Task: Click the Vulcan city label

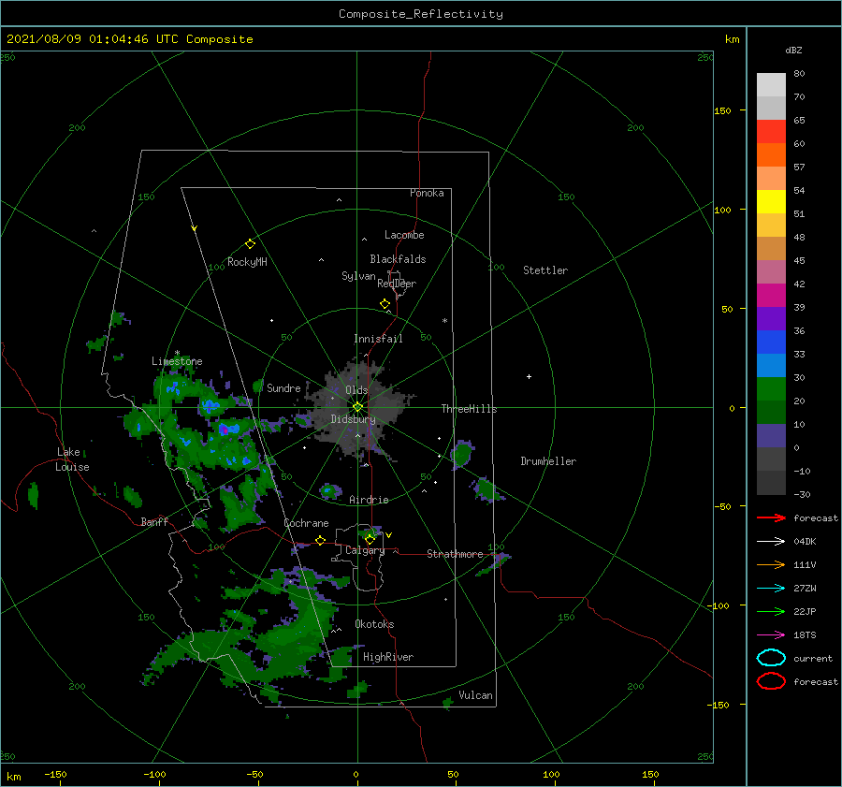Action: (476, 695)
